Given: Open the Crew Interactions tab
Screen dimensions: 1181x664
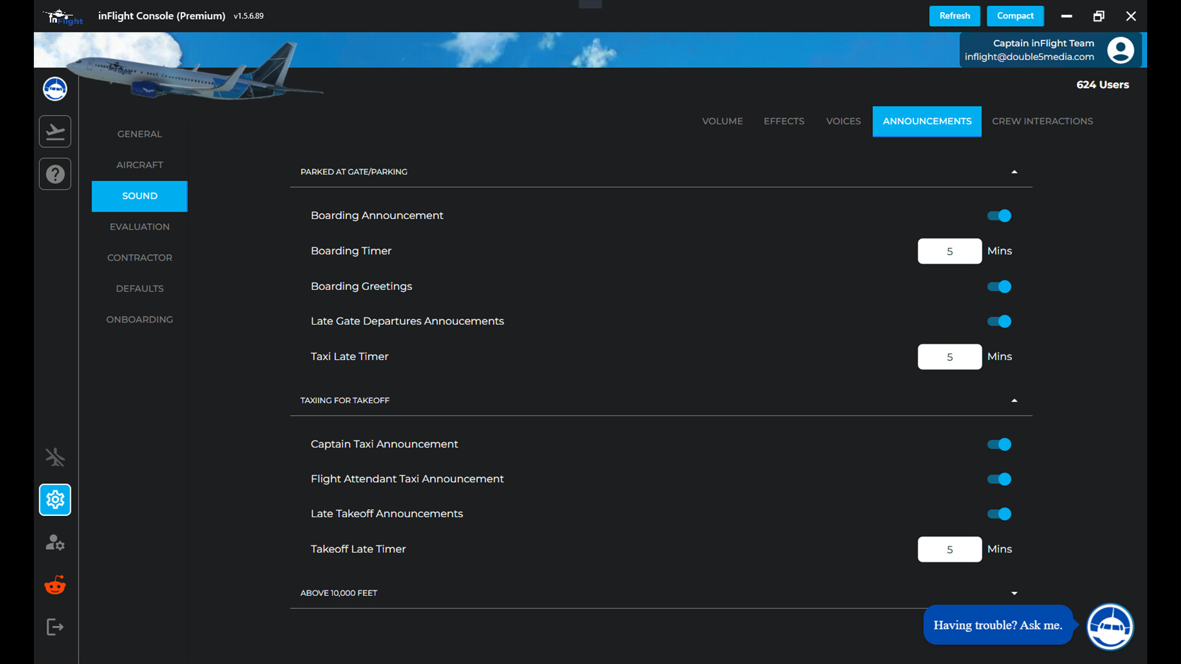Looking at the screenshot, I should point(1041,121).
